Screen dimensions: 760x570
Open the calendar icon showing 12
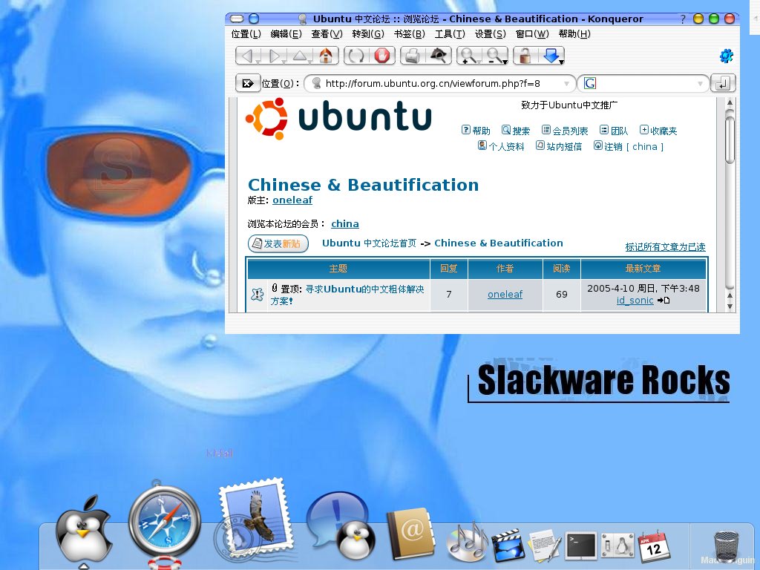click(x=653, y=546)
